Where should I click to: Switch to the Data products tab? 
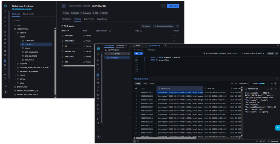pos(28,14)
